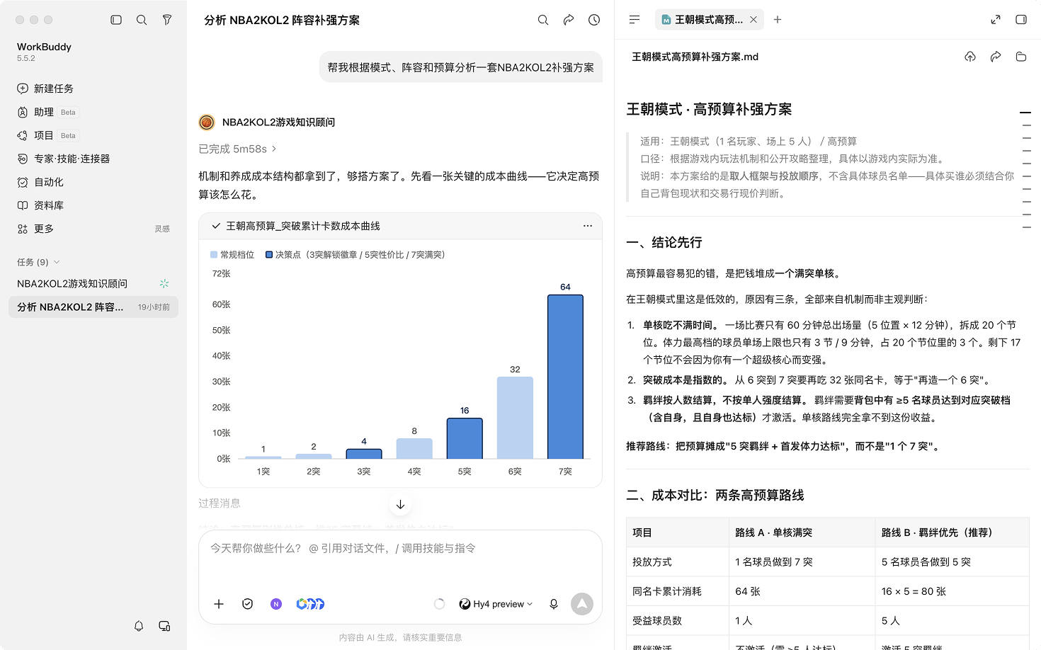Add attachment with plus in input box

coord(219,604)
